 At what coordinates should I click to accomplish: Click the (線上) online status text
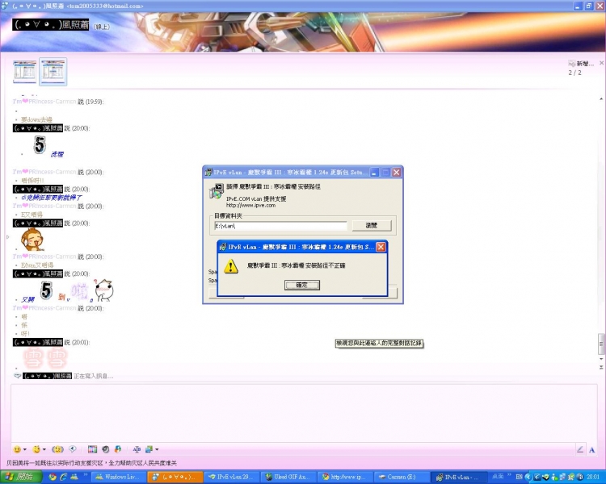click(101, 27)
